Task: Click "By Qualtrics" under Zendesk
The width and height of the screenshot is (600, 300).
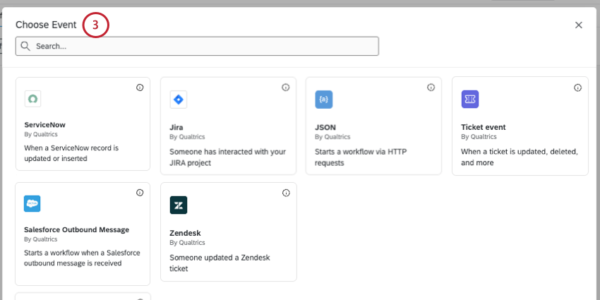Action: coord(187,243)
